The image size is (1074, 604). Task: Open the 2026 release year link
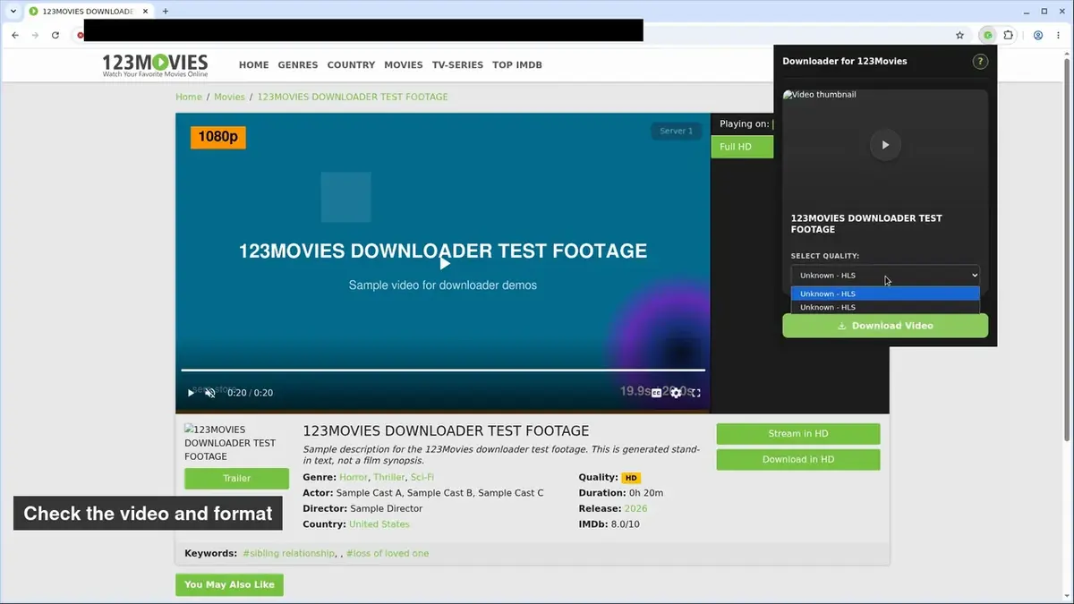(x=635, y=508)
